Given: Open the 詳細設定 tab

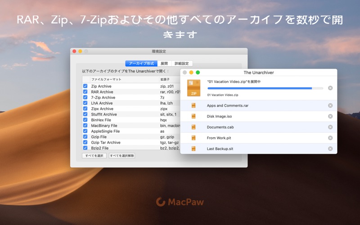Looking at the screenshot, I should click(x=182, y=63).
